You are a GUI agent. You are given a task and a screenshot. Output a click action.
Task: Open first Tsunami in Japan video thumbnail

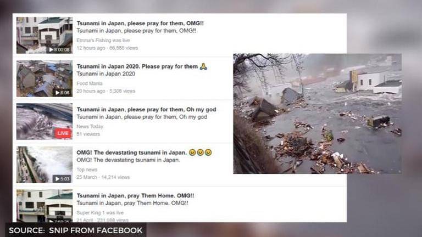coord(45,35)
